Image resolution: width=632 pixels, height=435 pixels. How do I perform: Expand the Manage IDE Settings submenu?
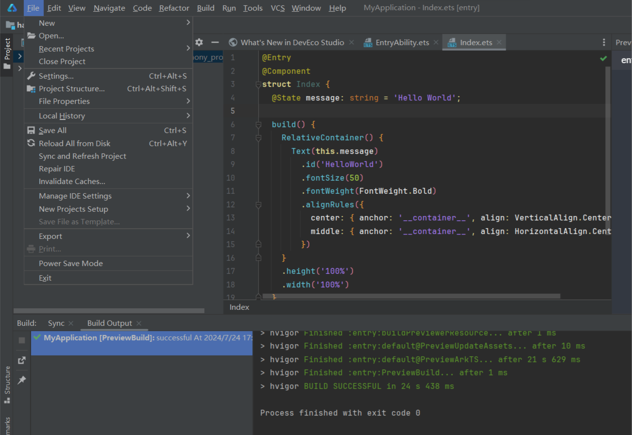188,196
